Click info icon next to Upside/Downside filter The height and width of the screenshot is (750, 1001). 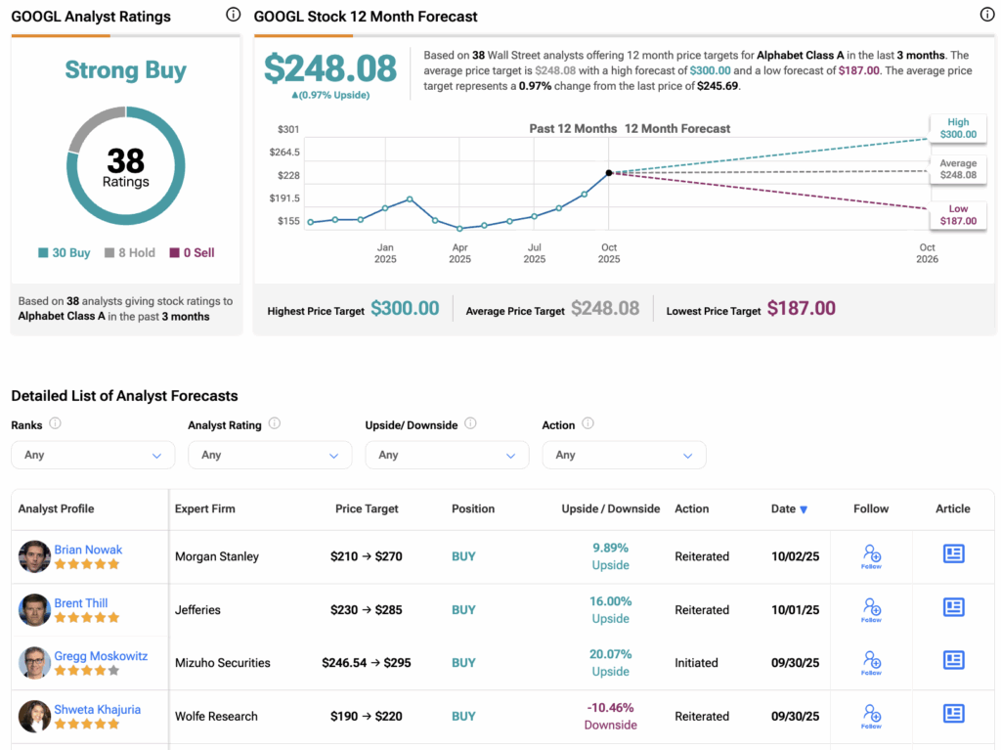tap(470, 423)
